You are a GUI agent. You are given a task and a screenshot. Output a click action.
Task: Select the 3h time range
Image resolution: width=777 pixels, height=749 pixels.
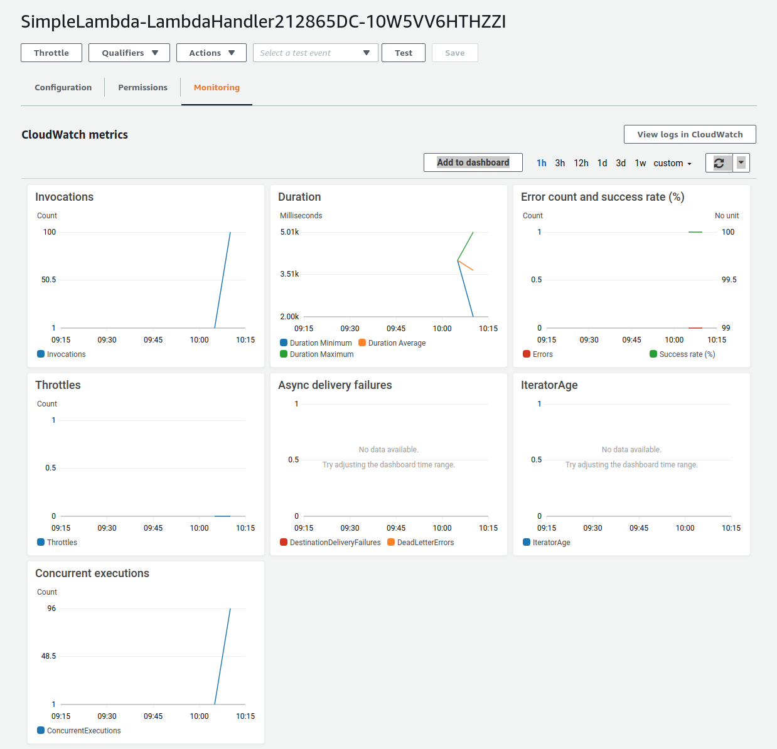[x=560, y=162]
